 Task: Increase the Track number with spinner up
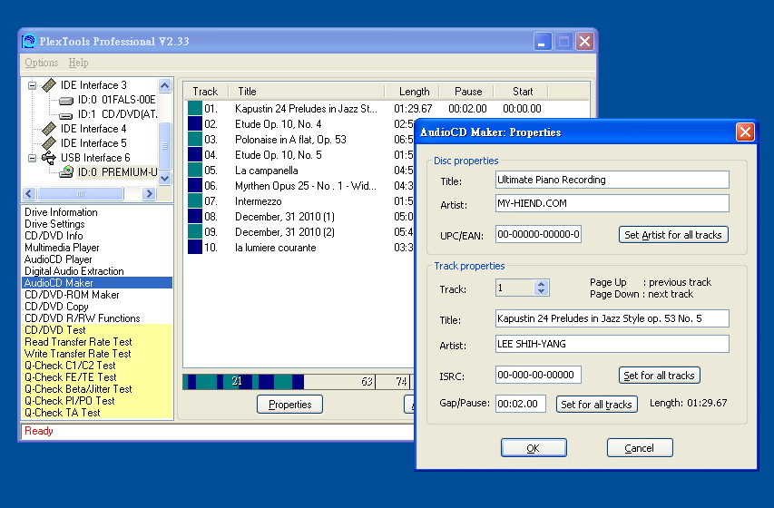[542, 284]
